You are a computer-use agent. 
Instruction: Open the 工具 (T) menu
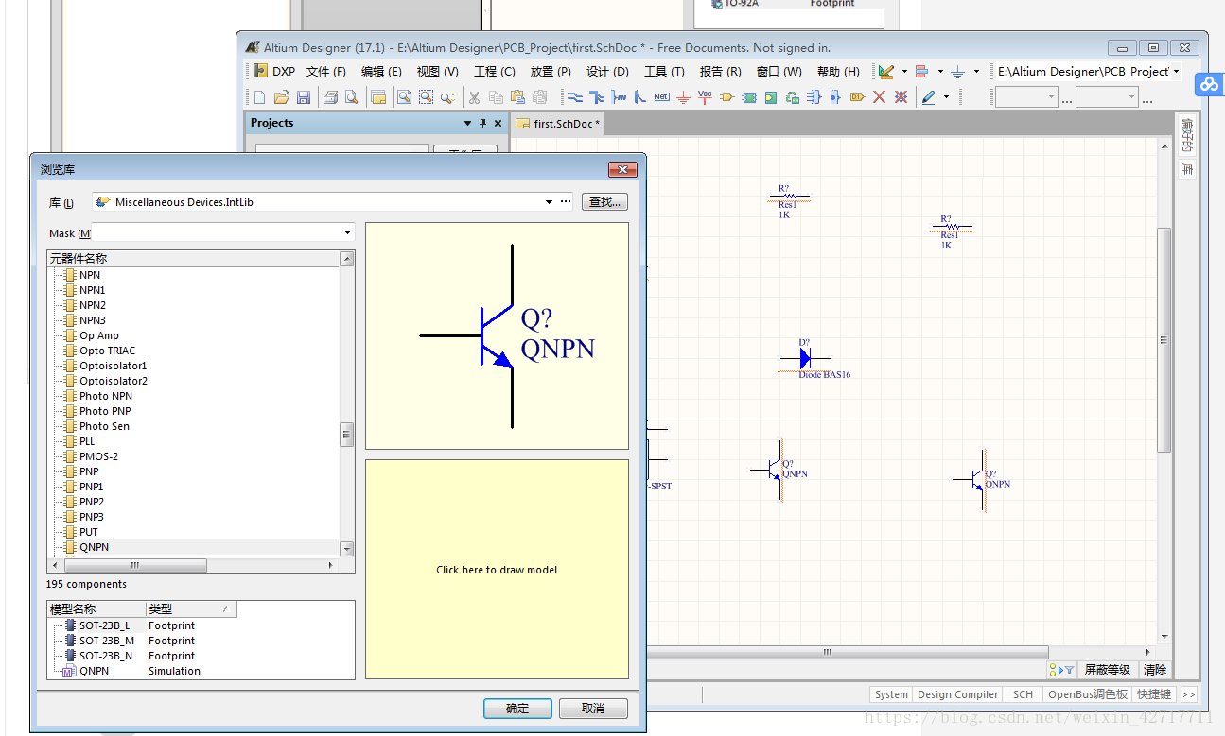coord(664,72)
